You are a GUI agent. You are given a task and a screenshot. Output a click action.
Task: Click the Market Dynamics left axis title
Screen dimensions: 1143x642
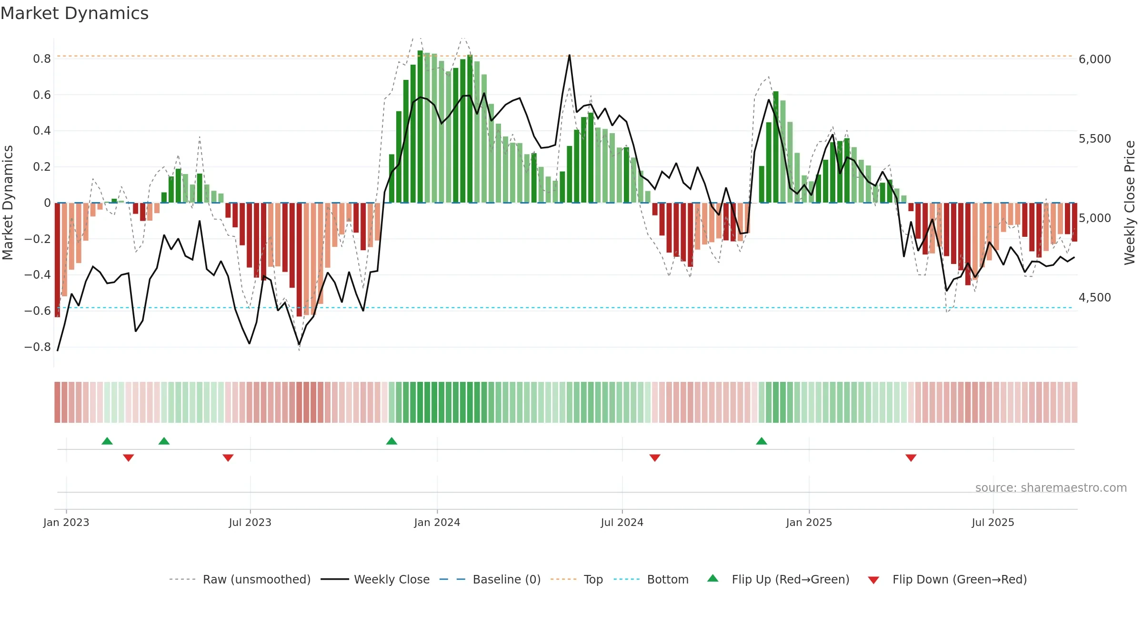pos(8,203)
